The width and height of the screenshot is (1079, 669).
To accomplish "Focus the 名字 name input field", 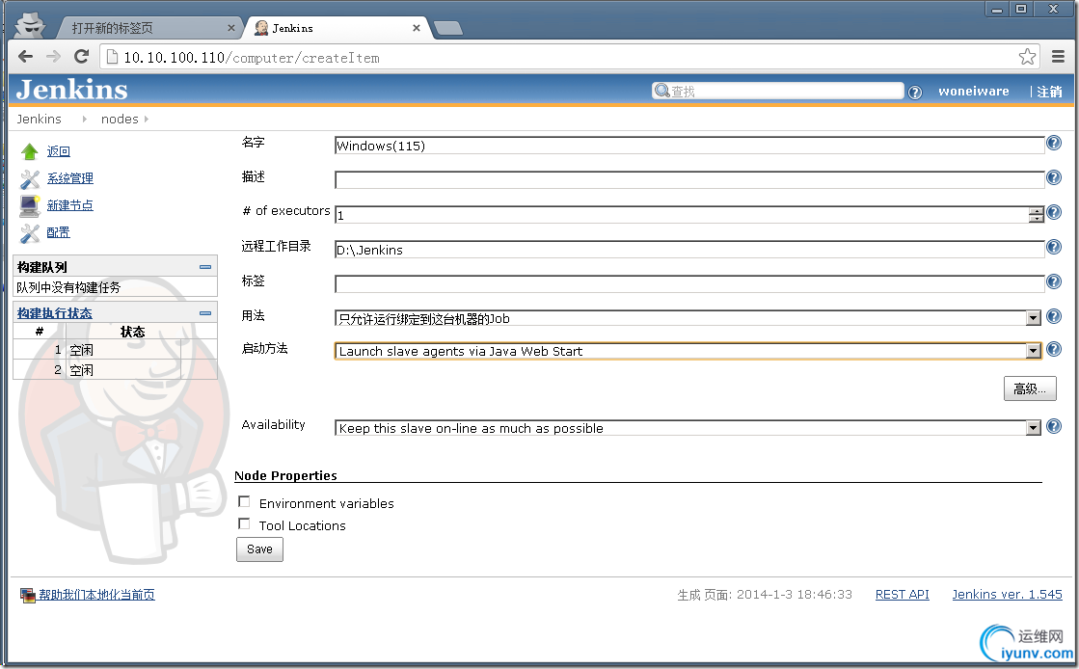I will click(x=689, y=146).
